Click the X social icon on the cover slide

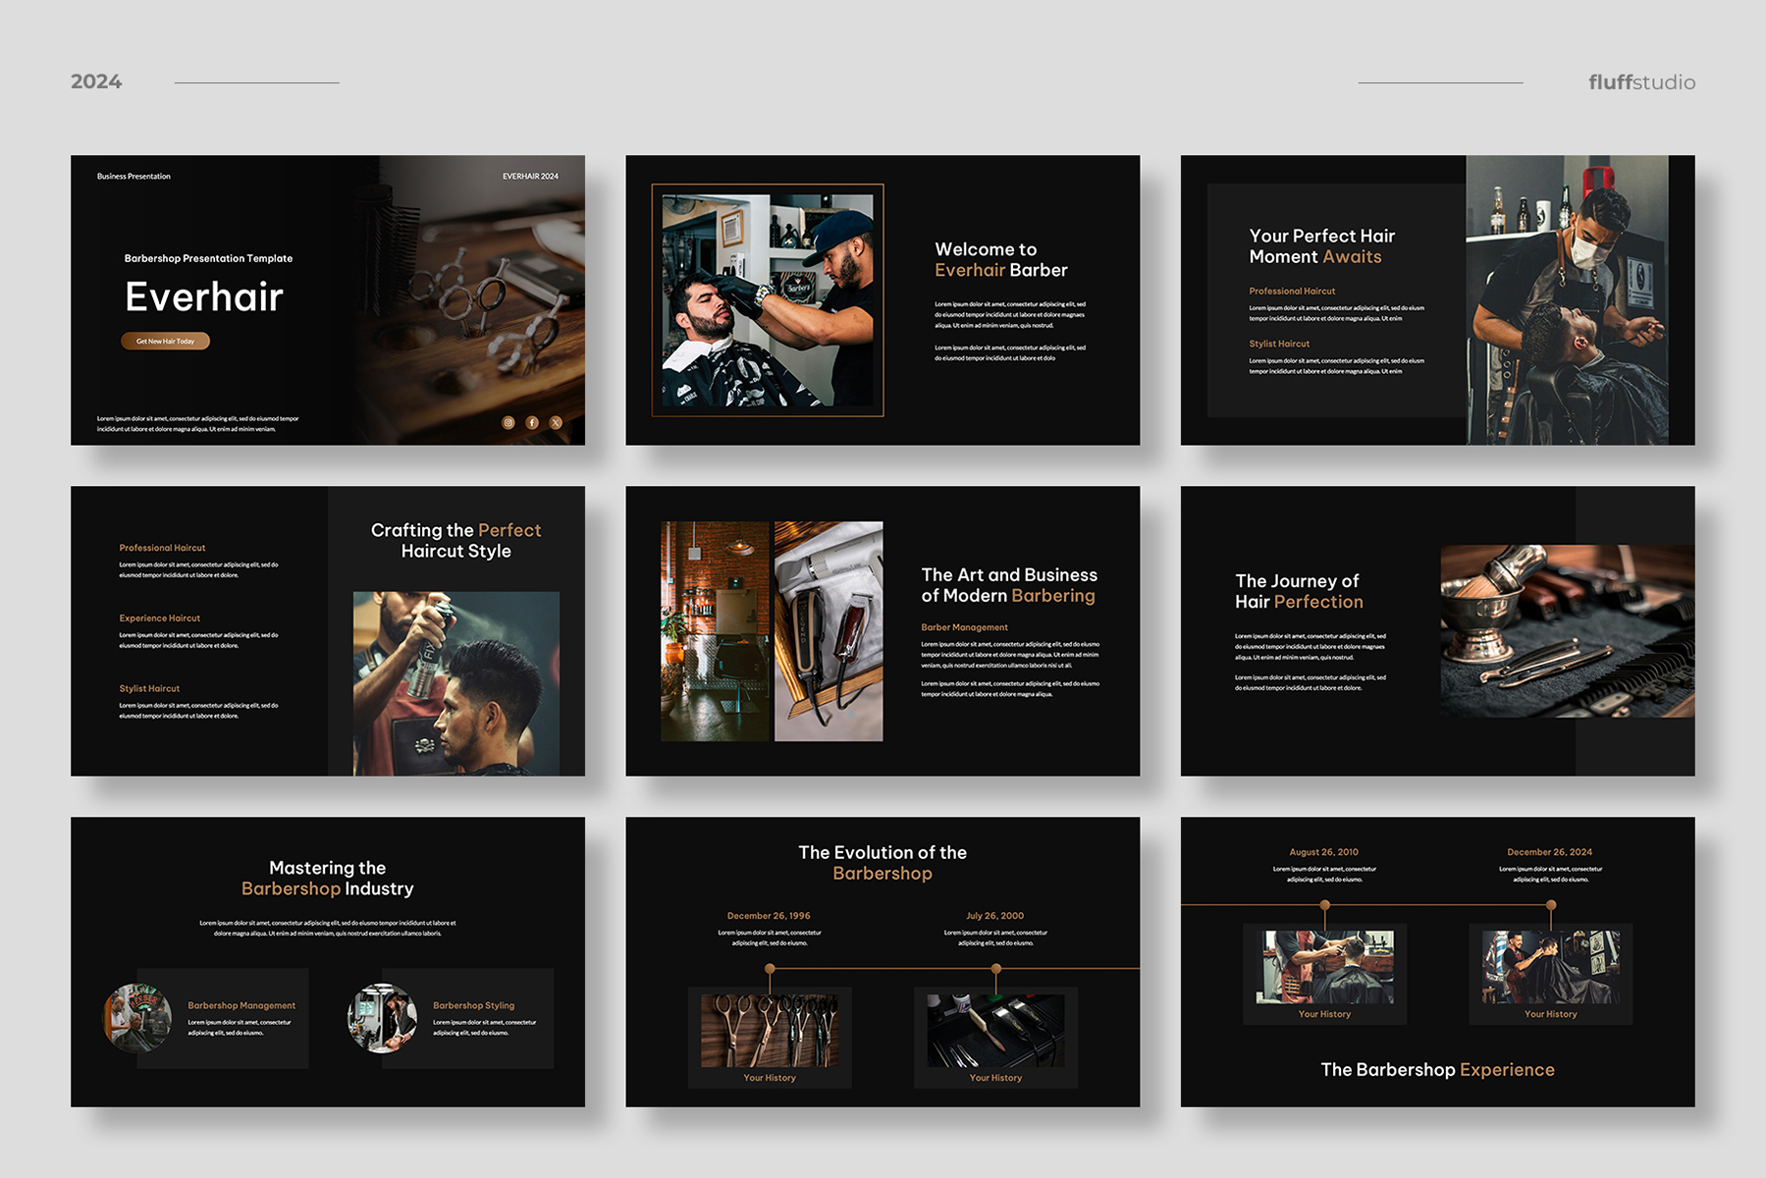click(556, 423)
